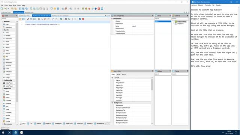Collapse the Background style section

point(112,103)
